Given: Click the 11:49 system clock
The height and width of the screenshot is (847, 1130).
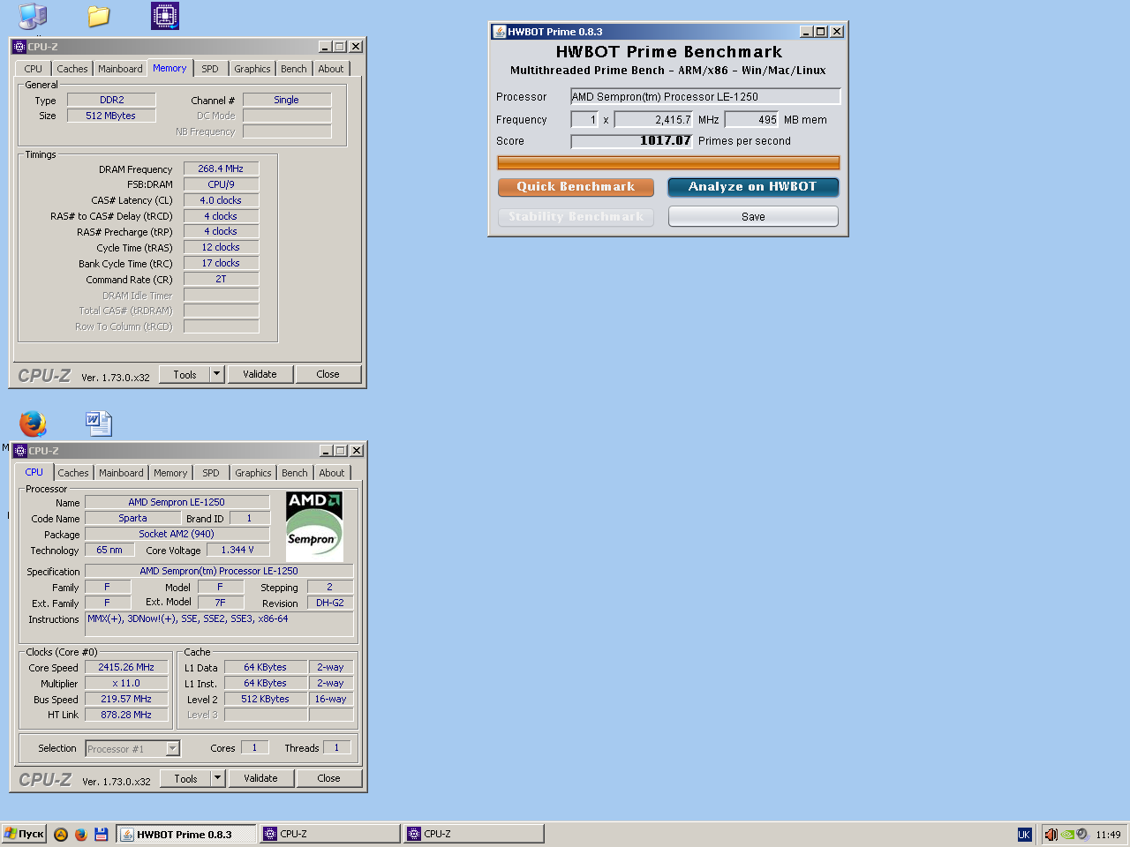Looking at the screenshot, I should click(1108, 835).
